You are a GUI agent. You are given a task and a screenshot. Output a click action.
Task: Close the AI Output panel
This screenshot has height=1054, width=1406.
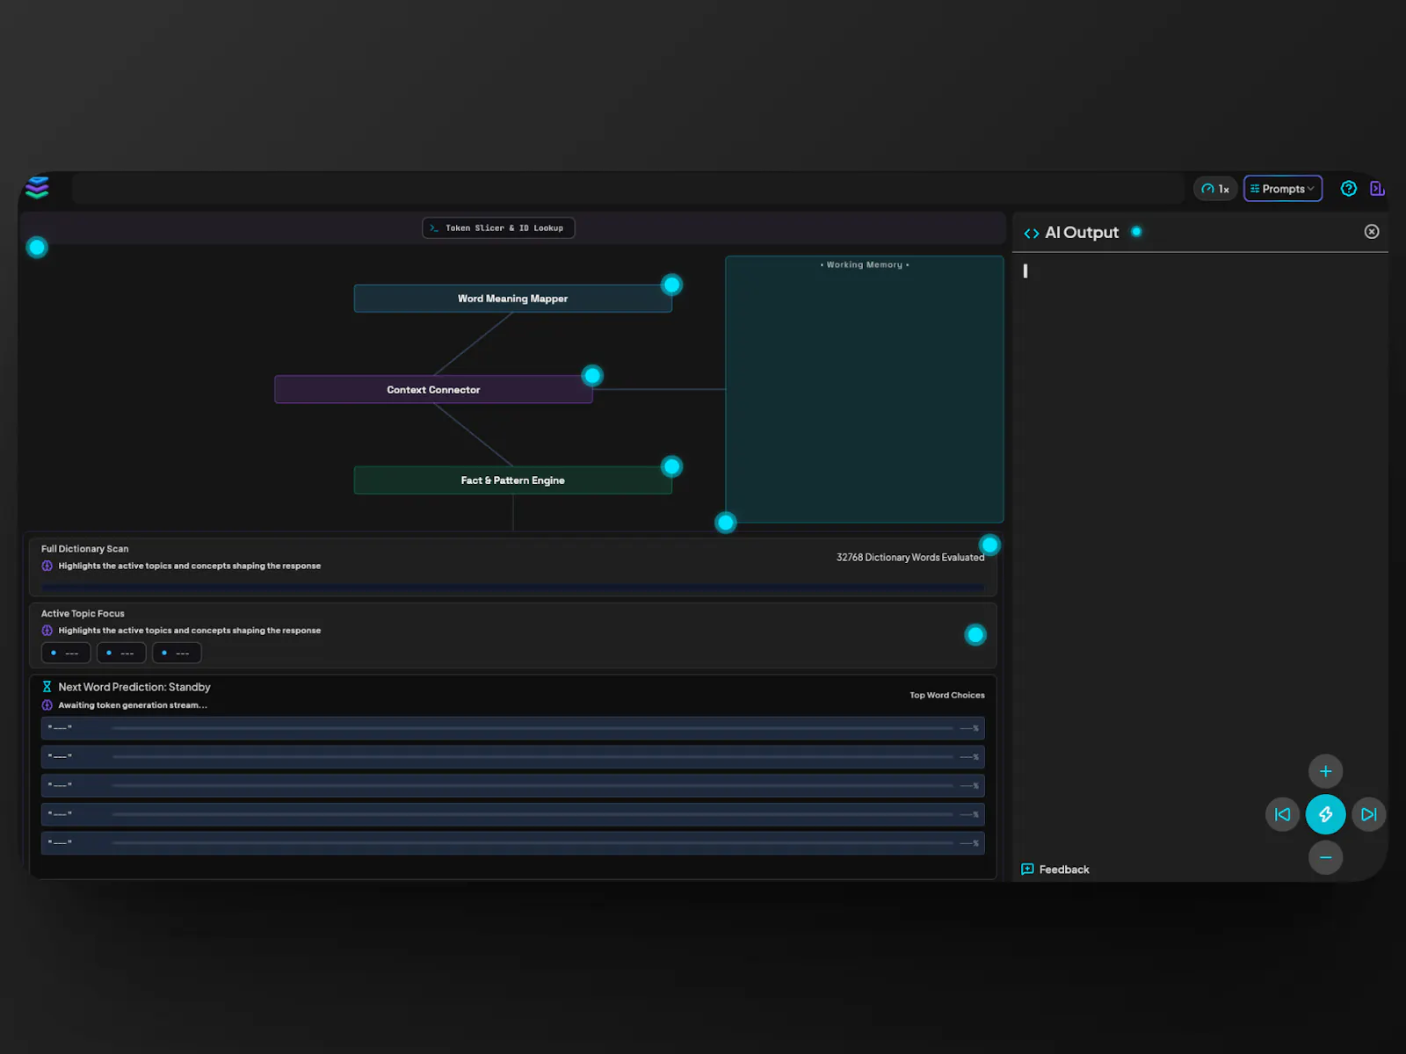click(x=1371, y=232)
